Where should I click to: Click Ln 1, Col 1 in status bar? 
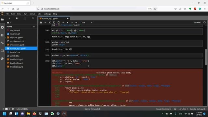pos(183,109)
